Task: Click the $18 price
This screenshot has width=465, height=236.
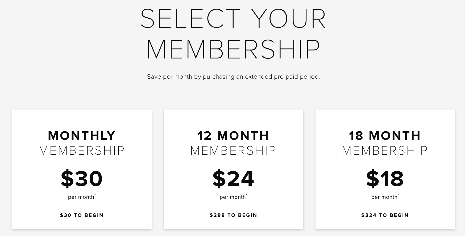Action: click(385, 179)
